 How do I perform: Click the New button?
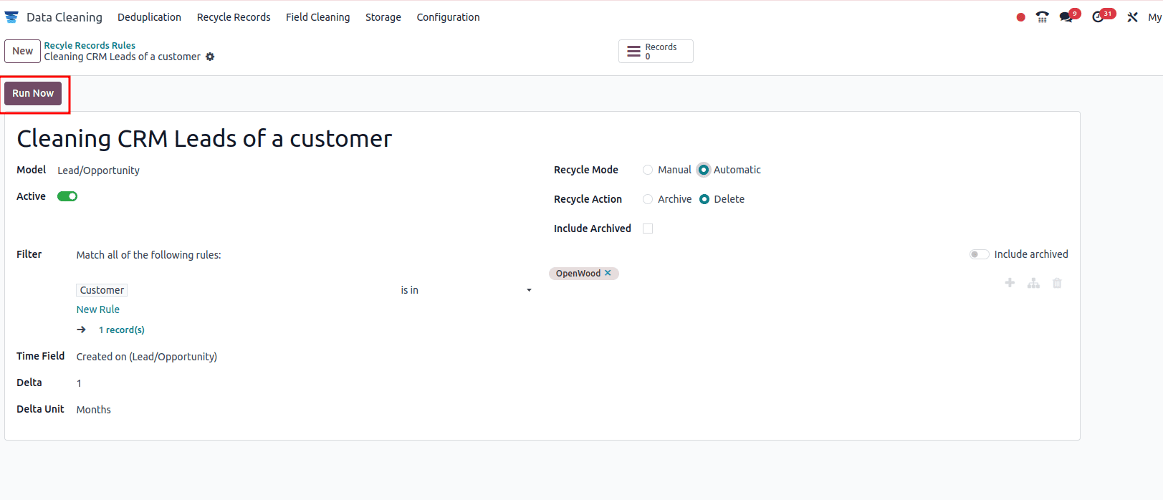tap(22, 51)
